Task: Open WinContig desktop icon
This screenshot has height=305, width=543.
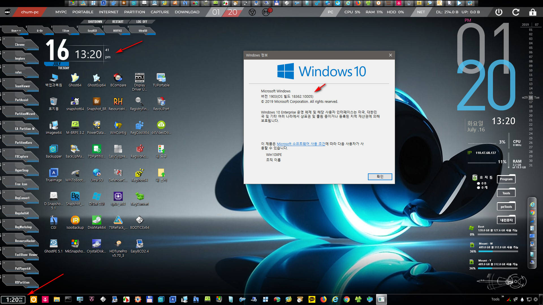Action: (x=118, y=127)
